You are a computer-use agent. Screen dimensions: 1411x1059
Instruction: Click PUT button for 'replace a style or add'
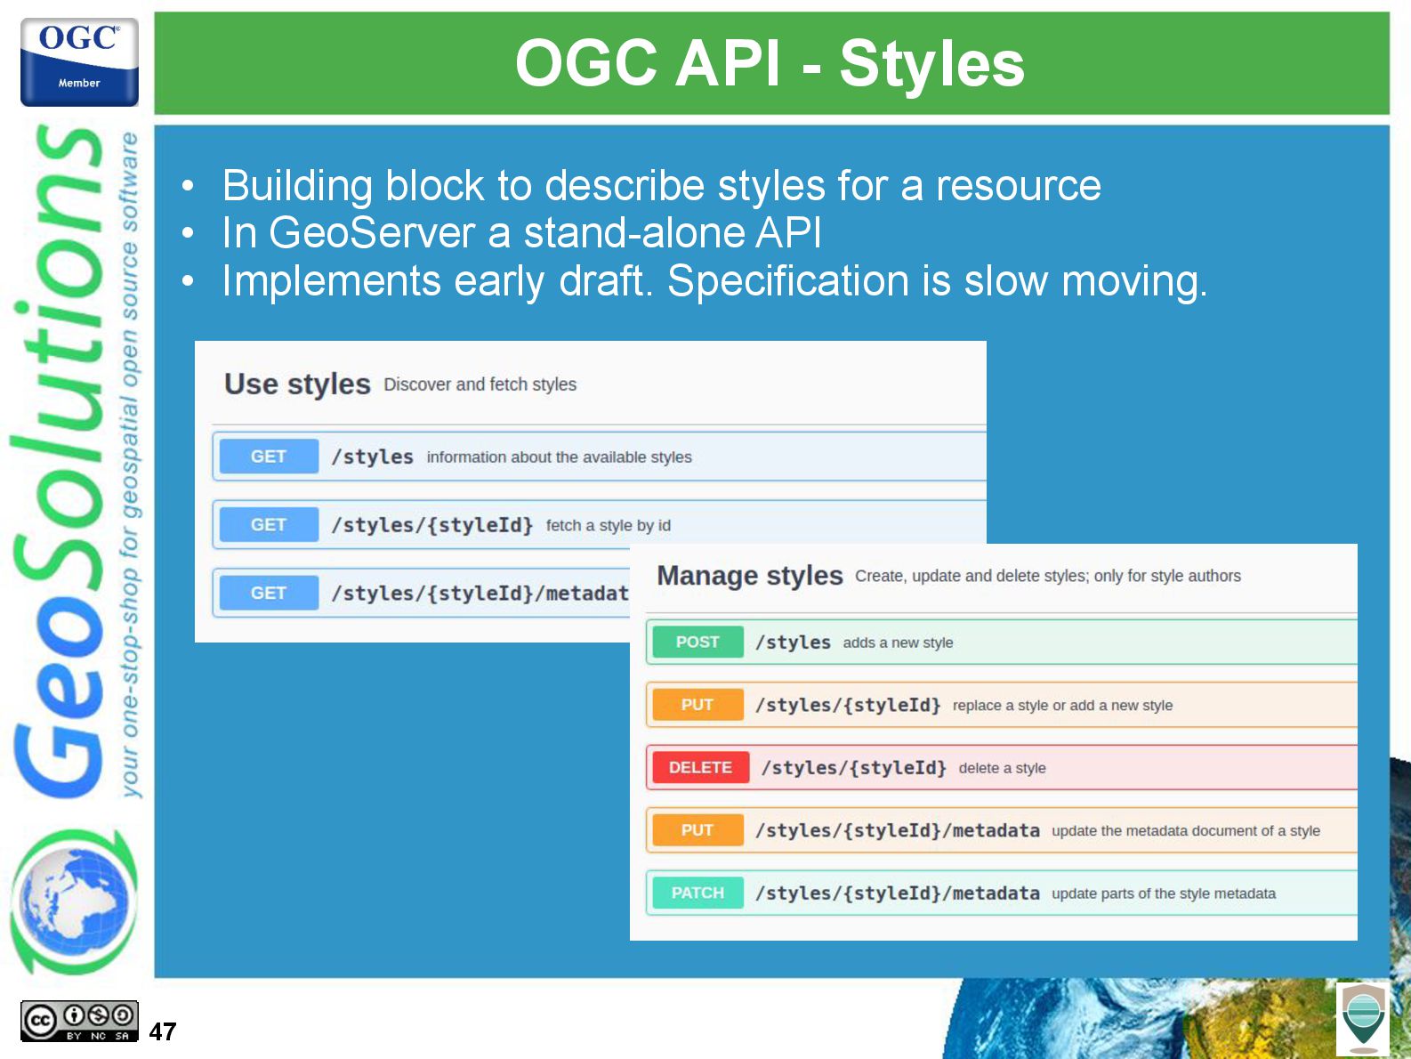[x=697, y=705]
